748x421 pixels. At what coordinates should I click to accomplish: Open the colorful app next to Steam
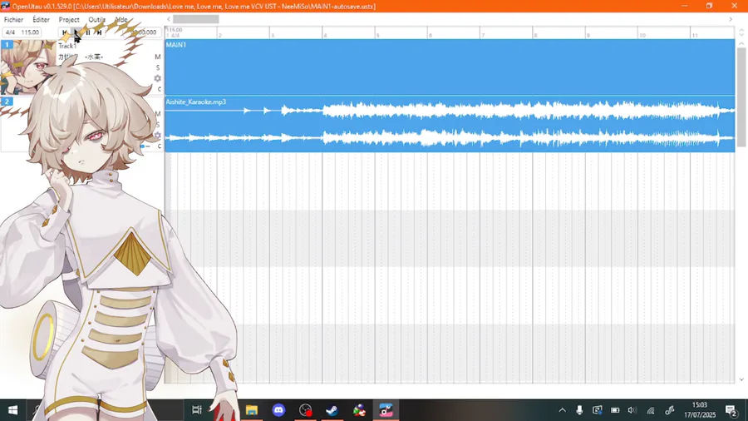359,410
